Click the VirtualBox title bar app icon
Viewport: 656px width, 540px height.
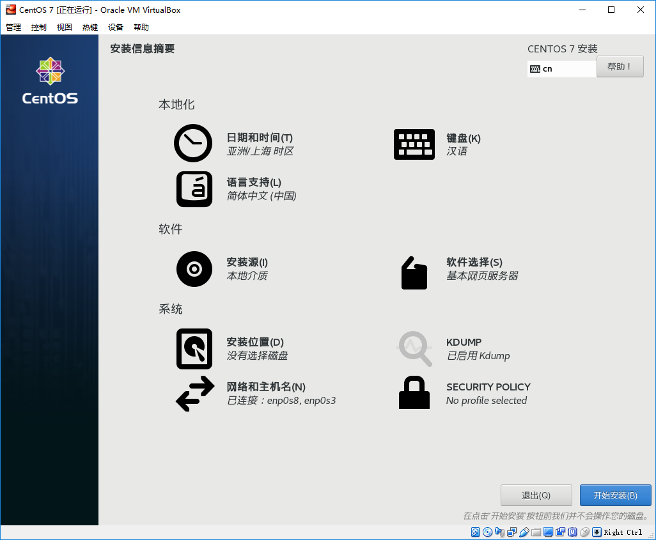(10, 10)
